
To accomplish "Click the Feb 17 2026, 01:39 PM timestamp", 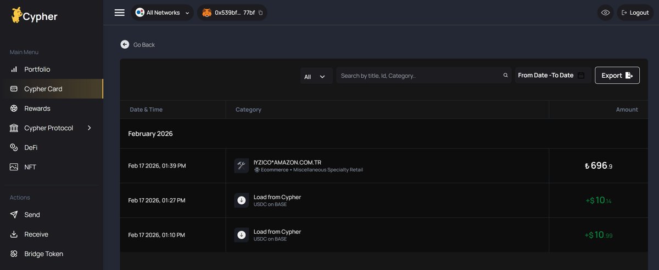I will tap(157, 165).
